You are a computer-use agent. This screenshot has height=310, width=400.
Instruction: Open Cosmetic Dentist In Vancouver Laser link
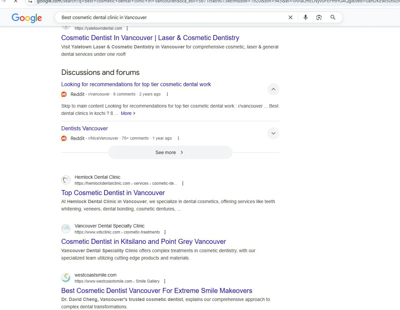pyautogui.click(x=150, y=38)
